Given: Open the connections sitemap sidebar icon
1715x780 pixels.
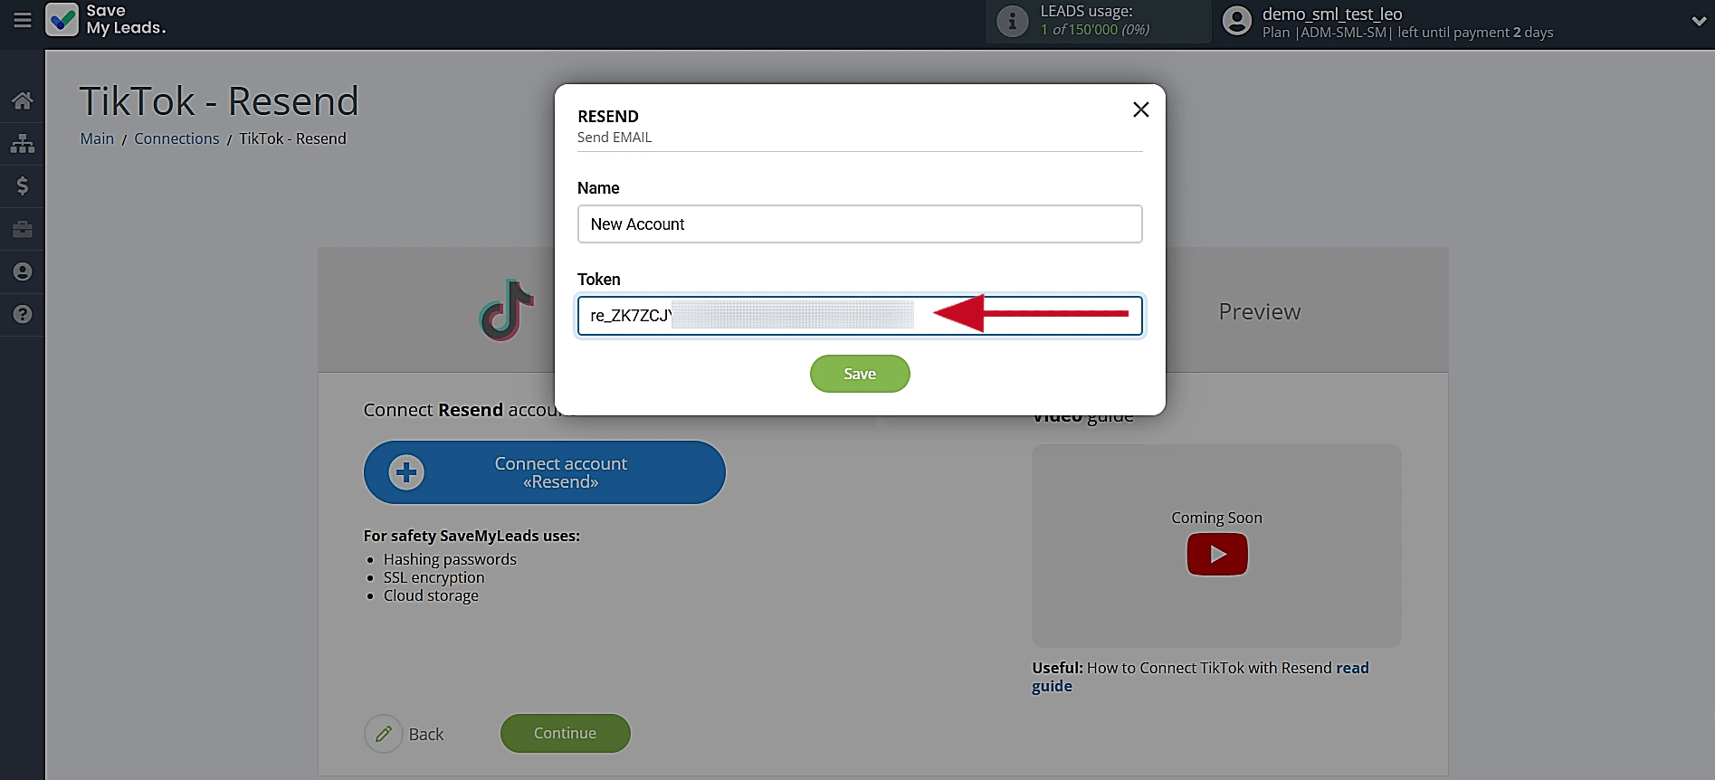Looking at the screenshot, I should point(23,143).
